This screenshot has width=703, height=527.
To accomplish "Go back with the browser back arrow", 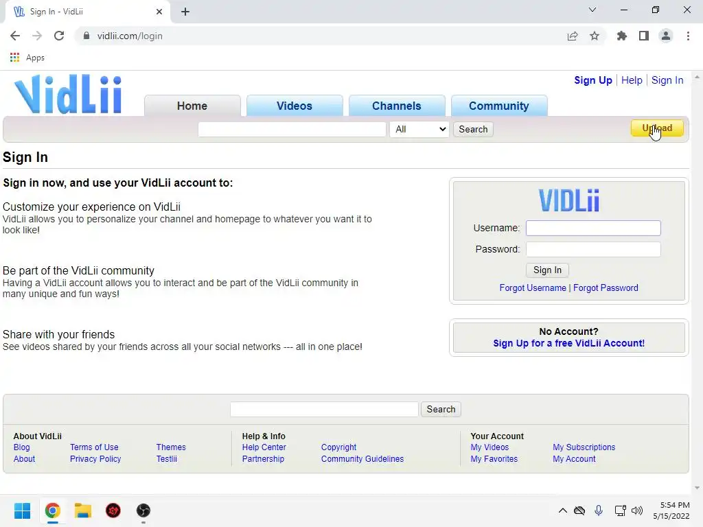I will tap(15, 36).
